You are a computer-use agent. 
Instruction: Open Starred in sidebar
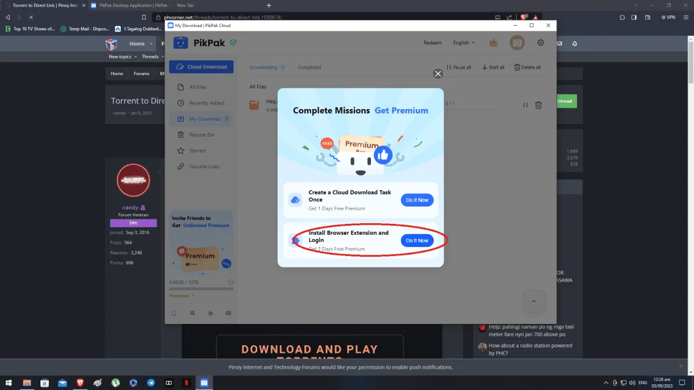pyautogui.click(x=201, y=151)
